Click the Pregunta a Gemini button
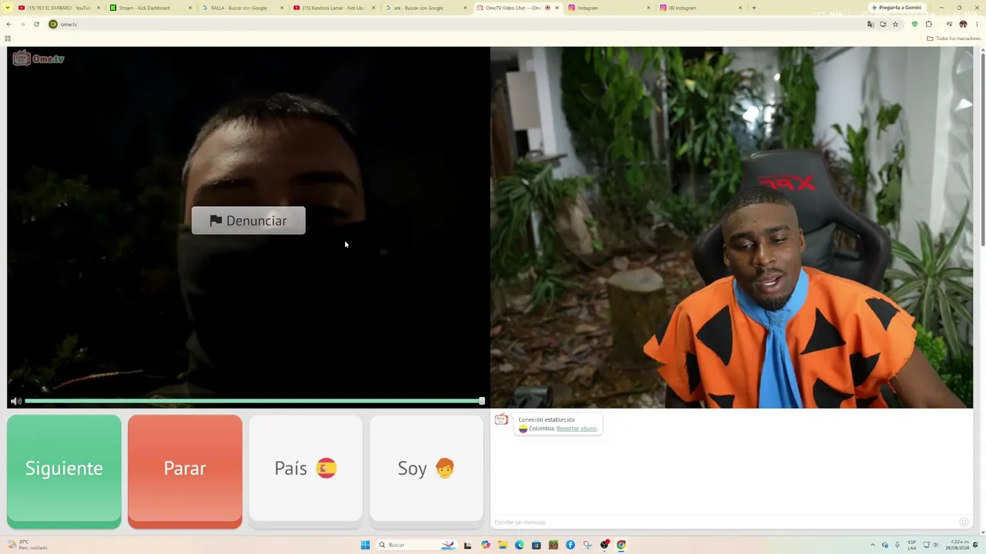Viewport: 986px width, 554px height. [x=897, y=8]
